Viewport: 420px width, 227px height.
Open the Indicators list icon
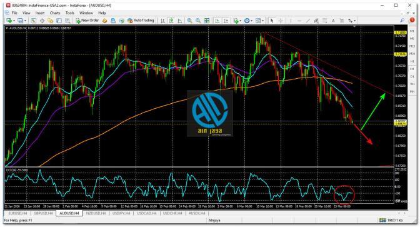236,21
